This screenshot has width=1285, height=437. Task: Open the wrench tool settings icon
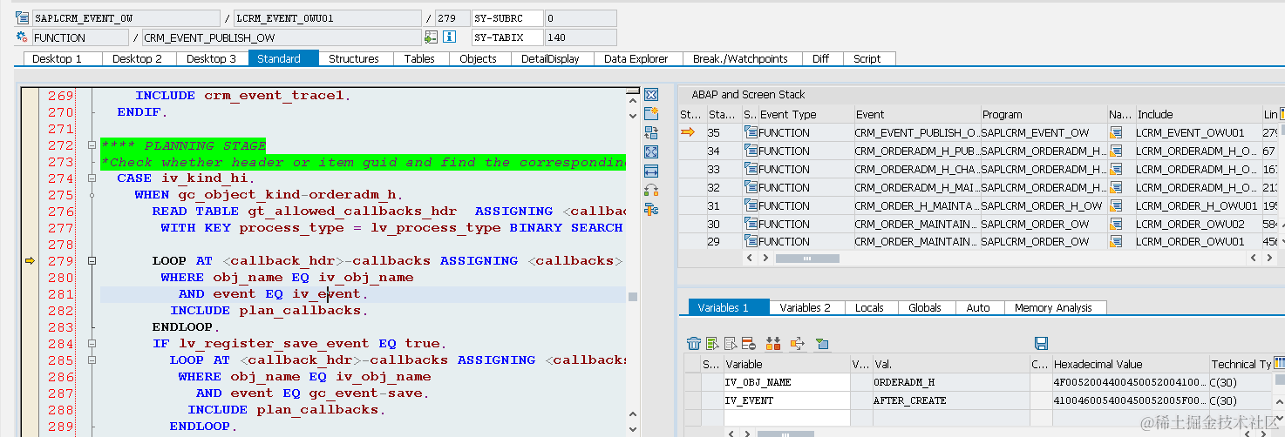click(651, 209)
